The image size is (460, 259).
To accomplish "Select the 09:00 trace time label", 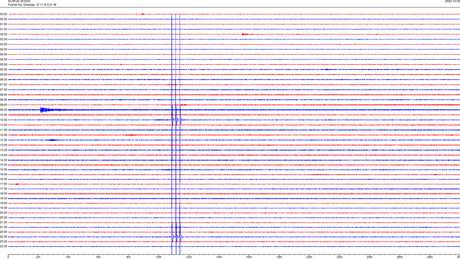I will (3, 105).
